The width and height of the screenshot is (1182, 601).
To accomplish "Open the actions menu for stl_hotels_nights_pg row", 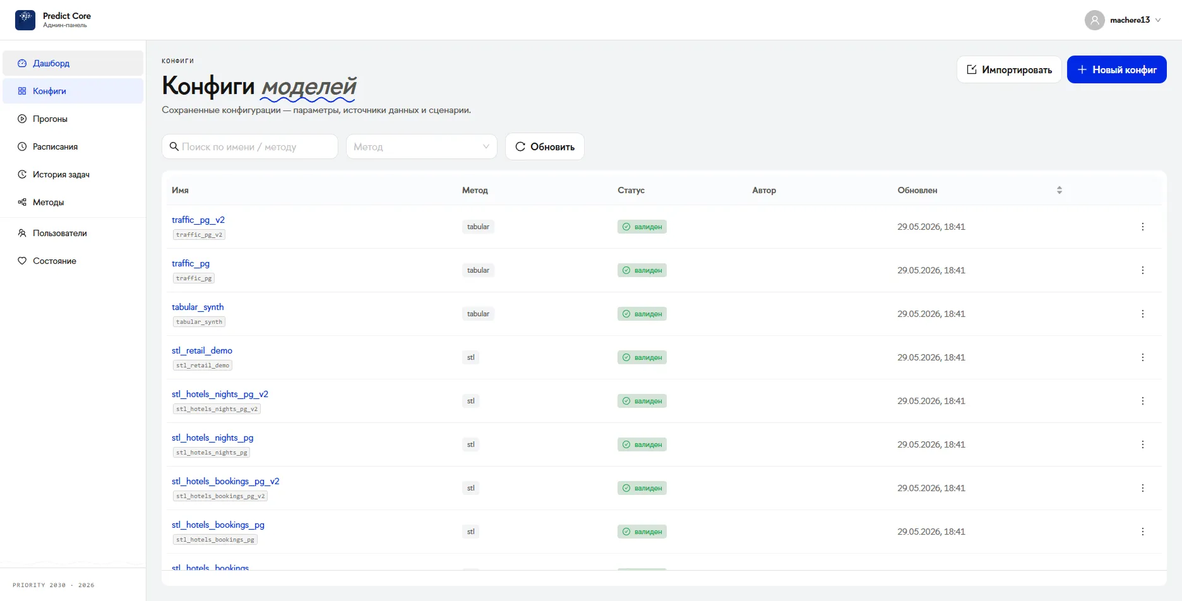I will [1142, 444].
